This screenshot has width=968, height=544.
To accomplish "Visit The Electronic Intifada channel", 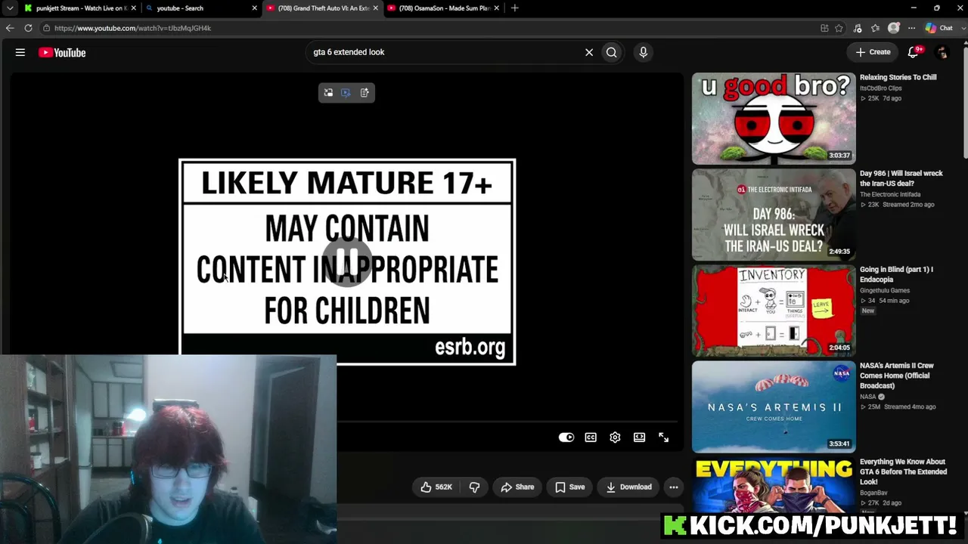I will (890, 194).
